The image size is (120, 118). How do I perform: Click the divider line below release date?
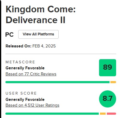[61, 54]
